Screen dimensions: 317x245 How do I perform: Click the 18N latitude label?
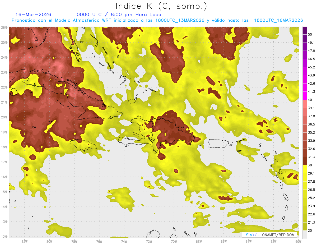pyautogui.click(x=4, y=147)
